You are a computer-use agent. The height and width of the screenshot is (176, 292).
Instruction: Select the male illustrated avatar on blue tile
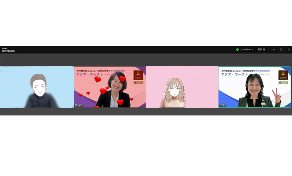[x=37, y=87]
